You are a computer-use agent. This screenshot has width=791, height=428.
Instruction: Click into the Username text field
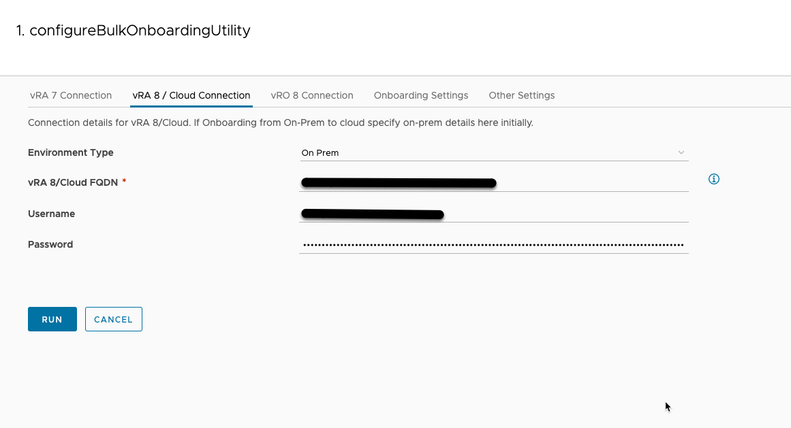click(x=493, y=214)
